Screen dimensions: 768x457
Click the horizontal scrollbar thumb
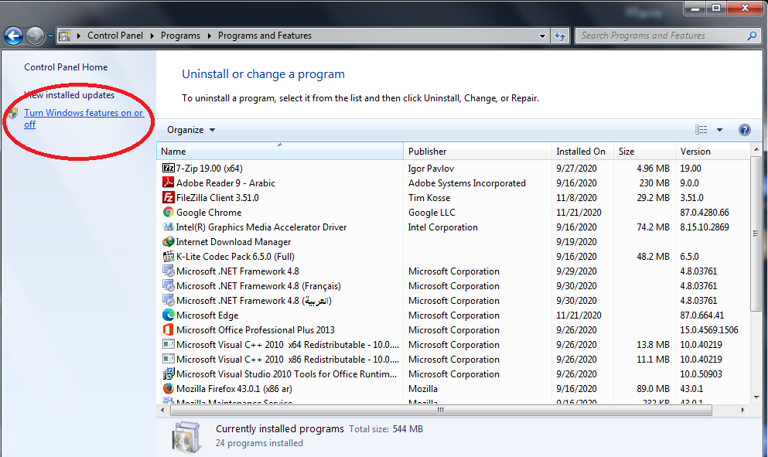point(440,410)
